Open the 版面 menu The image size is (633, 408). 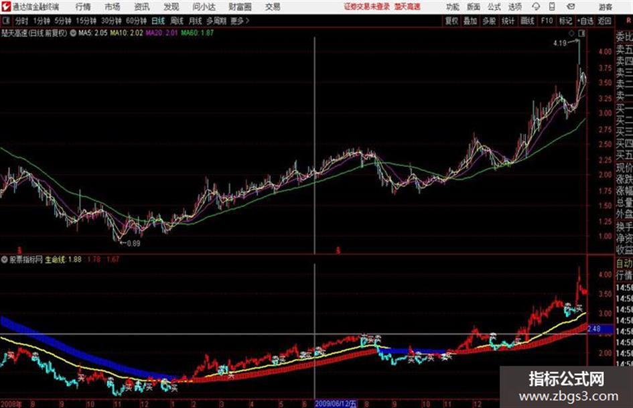[474, 7]
